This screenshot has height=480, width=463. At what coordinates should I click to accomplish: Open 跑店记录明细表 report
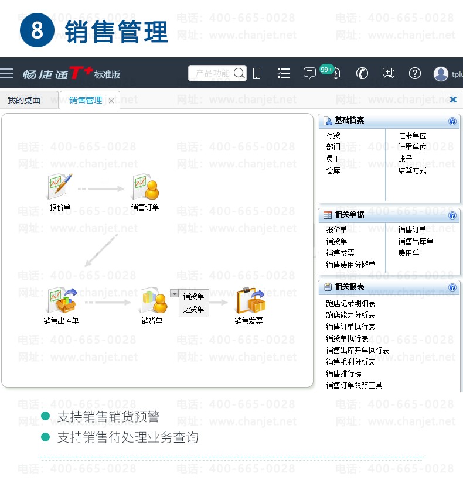point(350,304)
